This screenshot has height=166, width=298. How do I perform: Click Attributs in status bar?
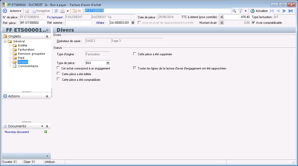pyautogui.click(x=50, y=162)
